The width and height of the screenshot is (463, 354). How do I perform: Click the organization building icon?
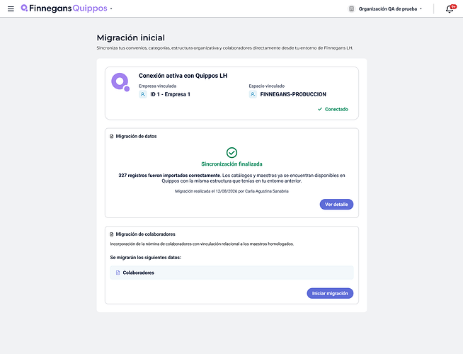tap(351, 9)
